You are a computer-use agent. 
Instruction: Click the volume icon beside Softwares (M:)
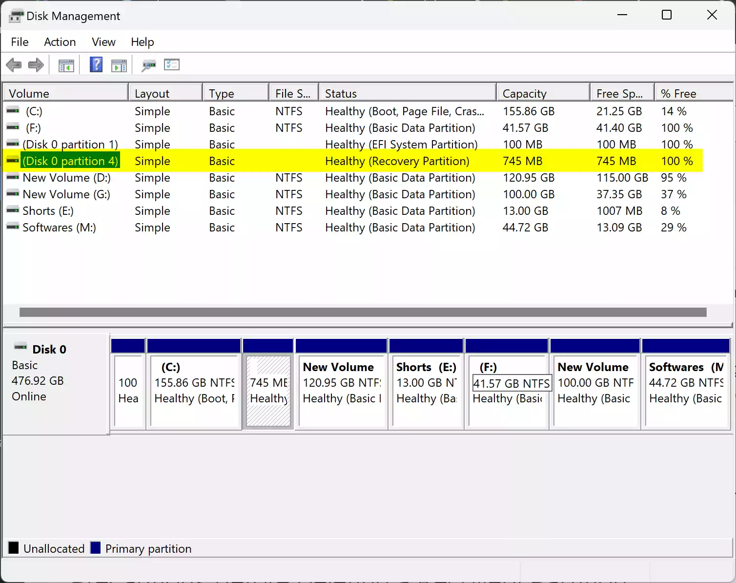tap(12, 227)
